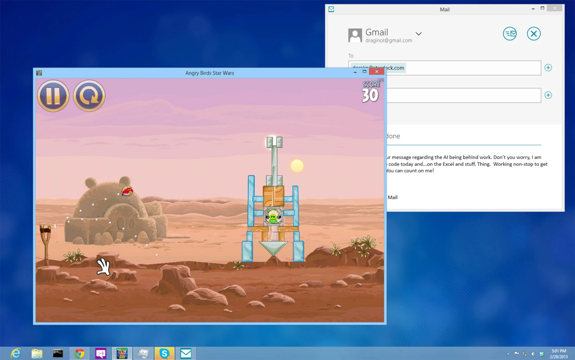The image size is (575, 360).
Task: Click the score counter showing 30
Action: 371,92
